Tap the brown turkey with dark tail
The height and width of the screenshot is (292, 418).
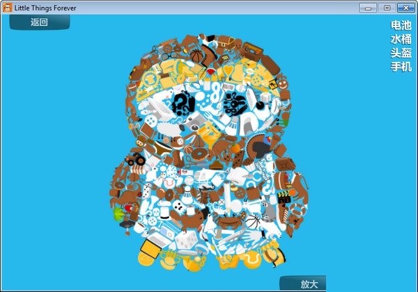tap(258, 146)
